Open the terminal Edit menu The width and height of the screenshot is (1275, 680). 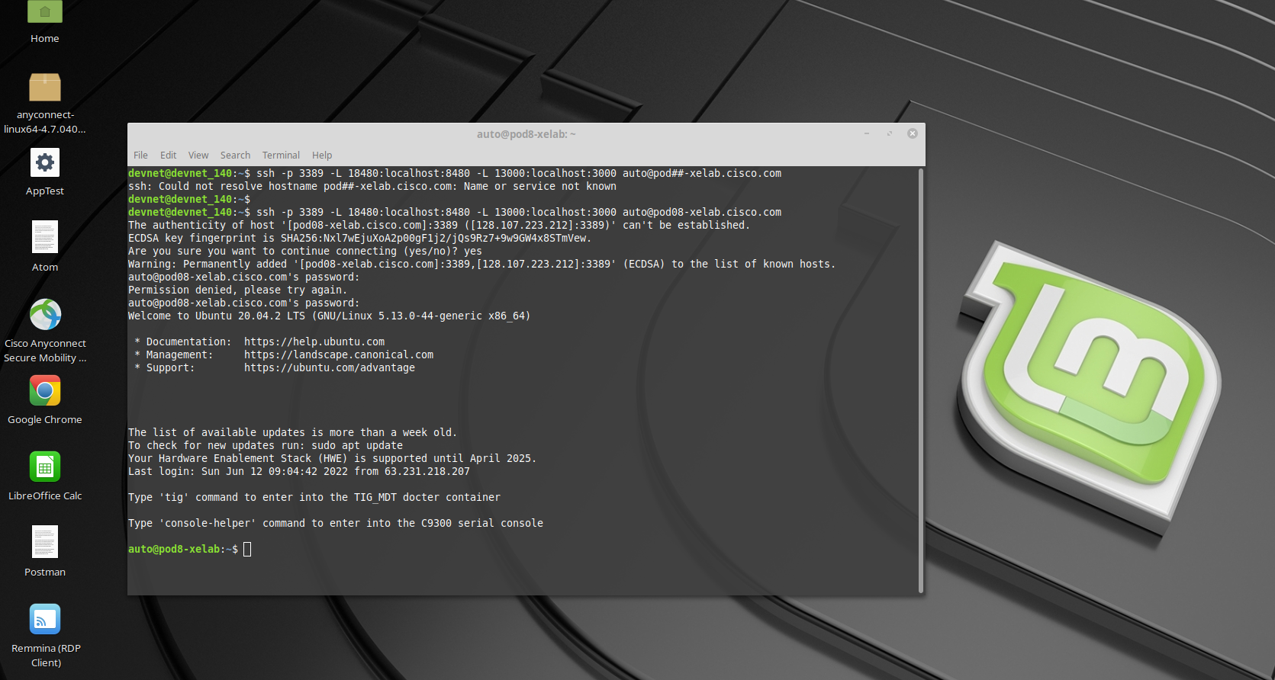168,155
